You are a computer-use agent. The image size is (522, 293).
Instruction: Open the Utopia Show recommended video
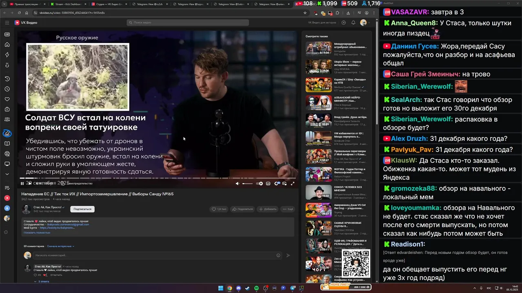point(319,67)
